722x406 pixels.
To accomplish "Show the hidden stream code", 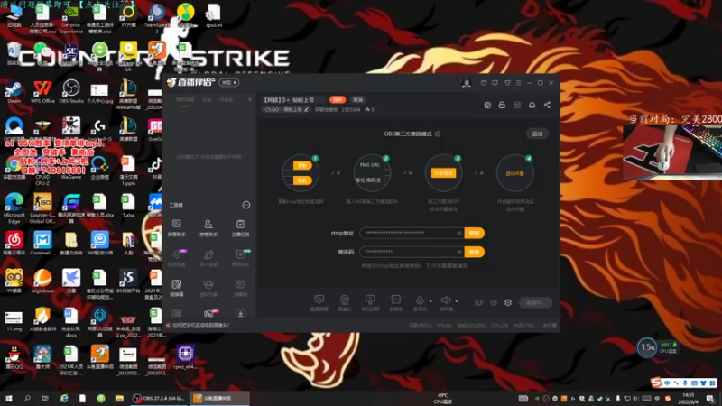I will 458,252.
